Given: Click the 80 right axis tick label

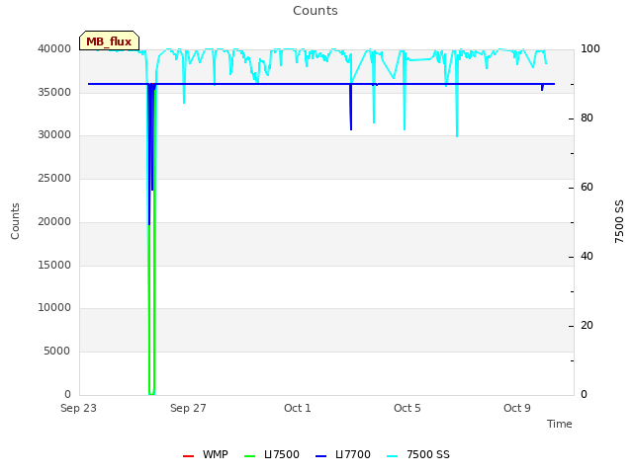Looking at the screenshot, I should point(587,118).
